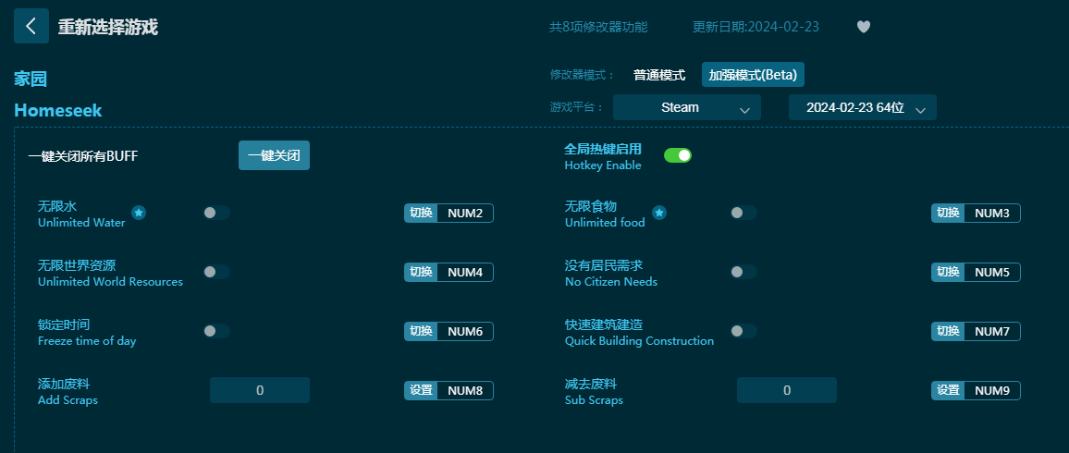Screen dimensions: 1069x453
Task: Click the 一键关闭 button
Action: click(274, 155)
